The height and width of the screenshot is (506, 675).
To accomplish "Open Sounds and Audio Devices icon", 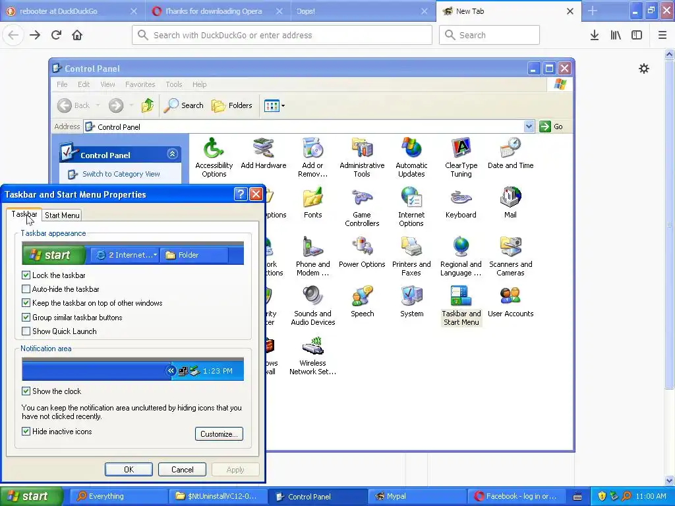I will (312, 306).
